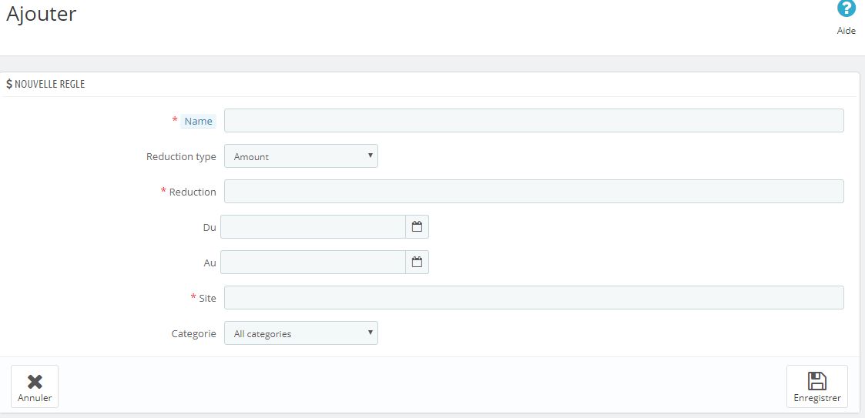
Task: Click the Nouvelle Regle panel heading
Action: click(x=49, y=84)
